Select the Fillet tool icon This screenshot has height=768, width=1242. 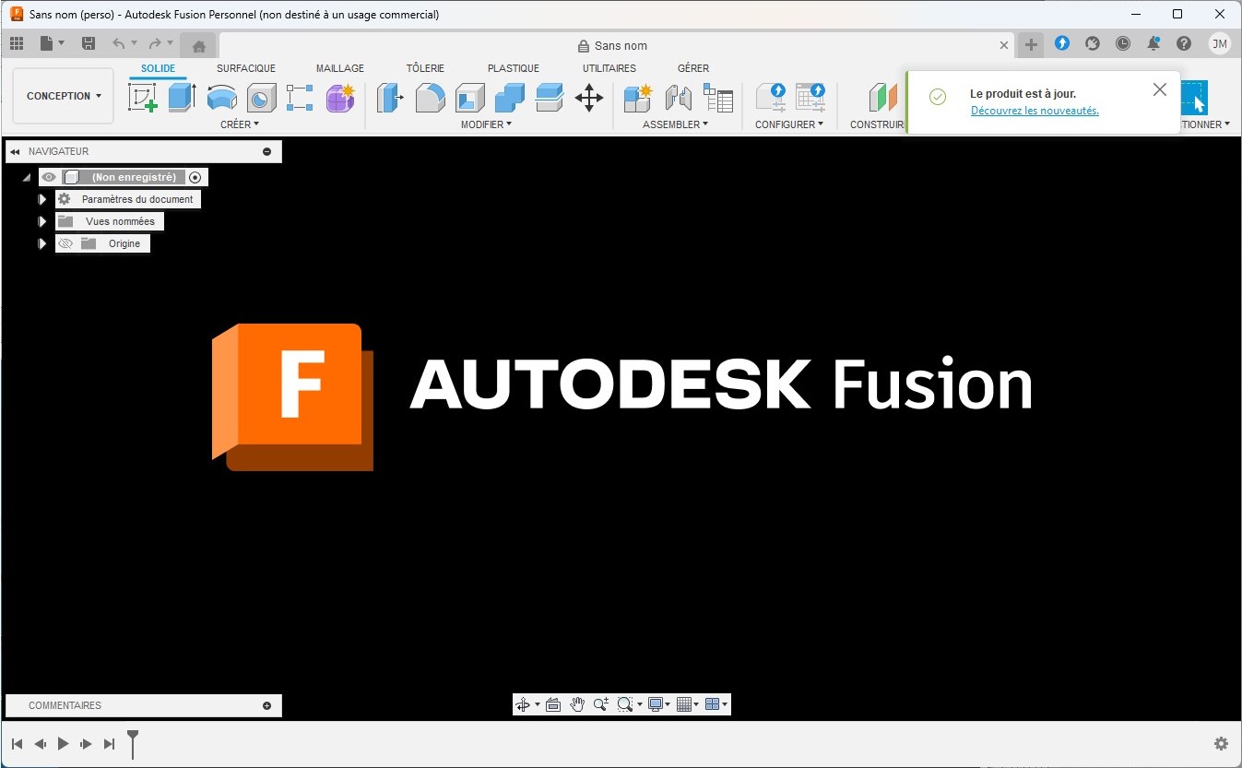point(430,97)
